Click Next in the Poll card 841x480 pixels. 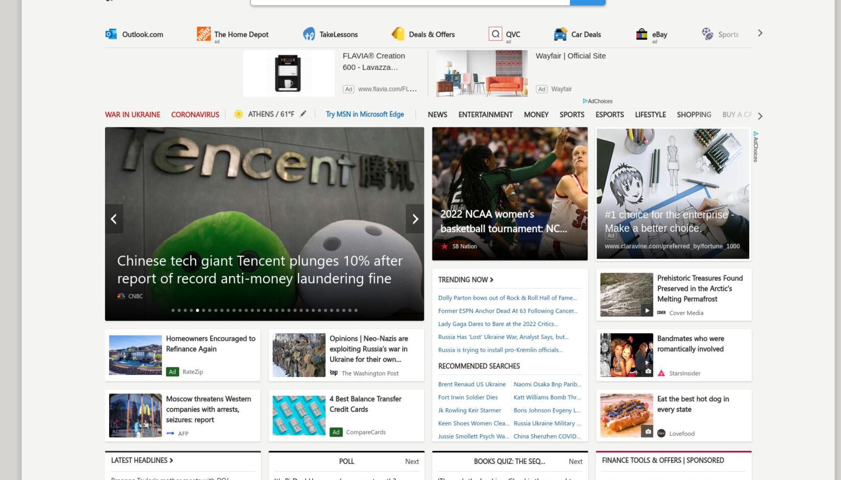[412, 462]
